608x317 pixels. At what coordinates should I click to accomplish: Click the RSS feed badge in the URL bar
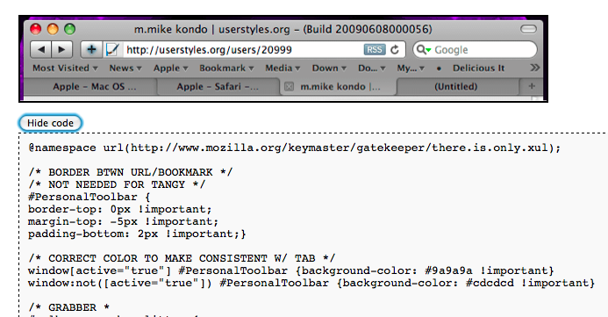click(374, 50)
